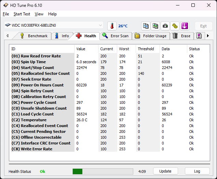This screenshot has width=217, height=179.
Task: Click the 26°C temperature readout
Action: tap(123, 26)
